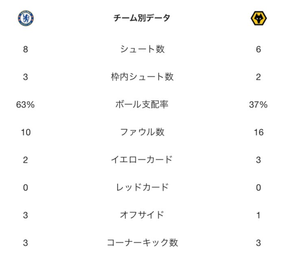Select Wolves' shot count of 6
This screenshot has height=255, width=285.
(x=259, y=50)
